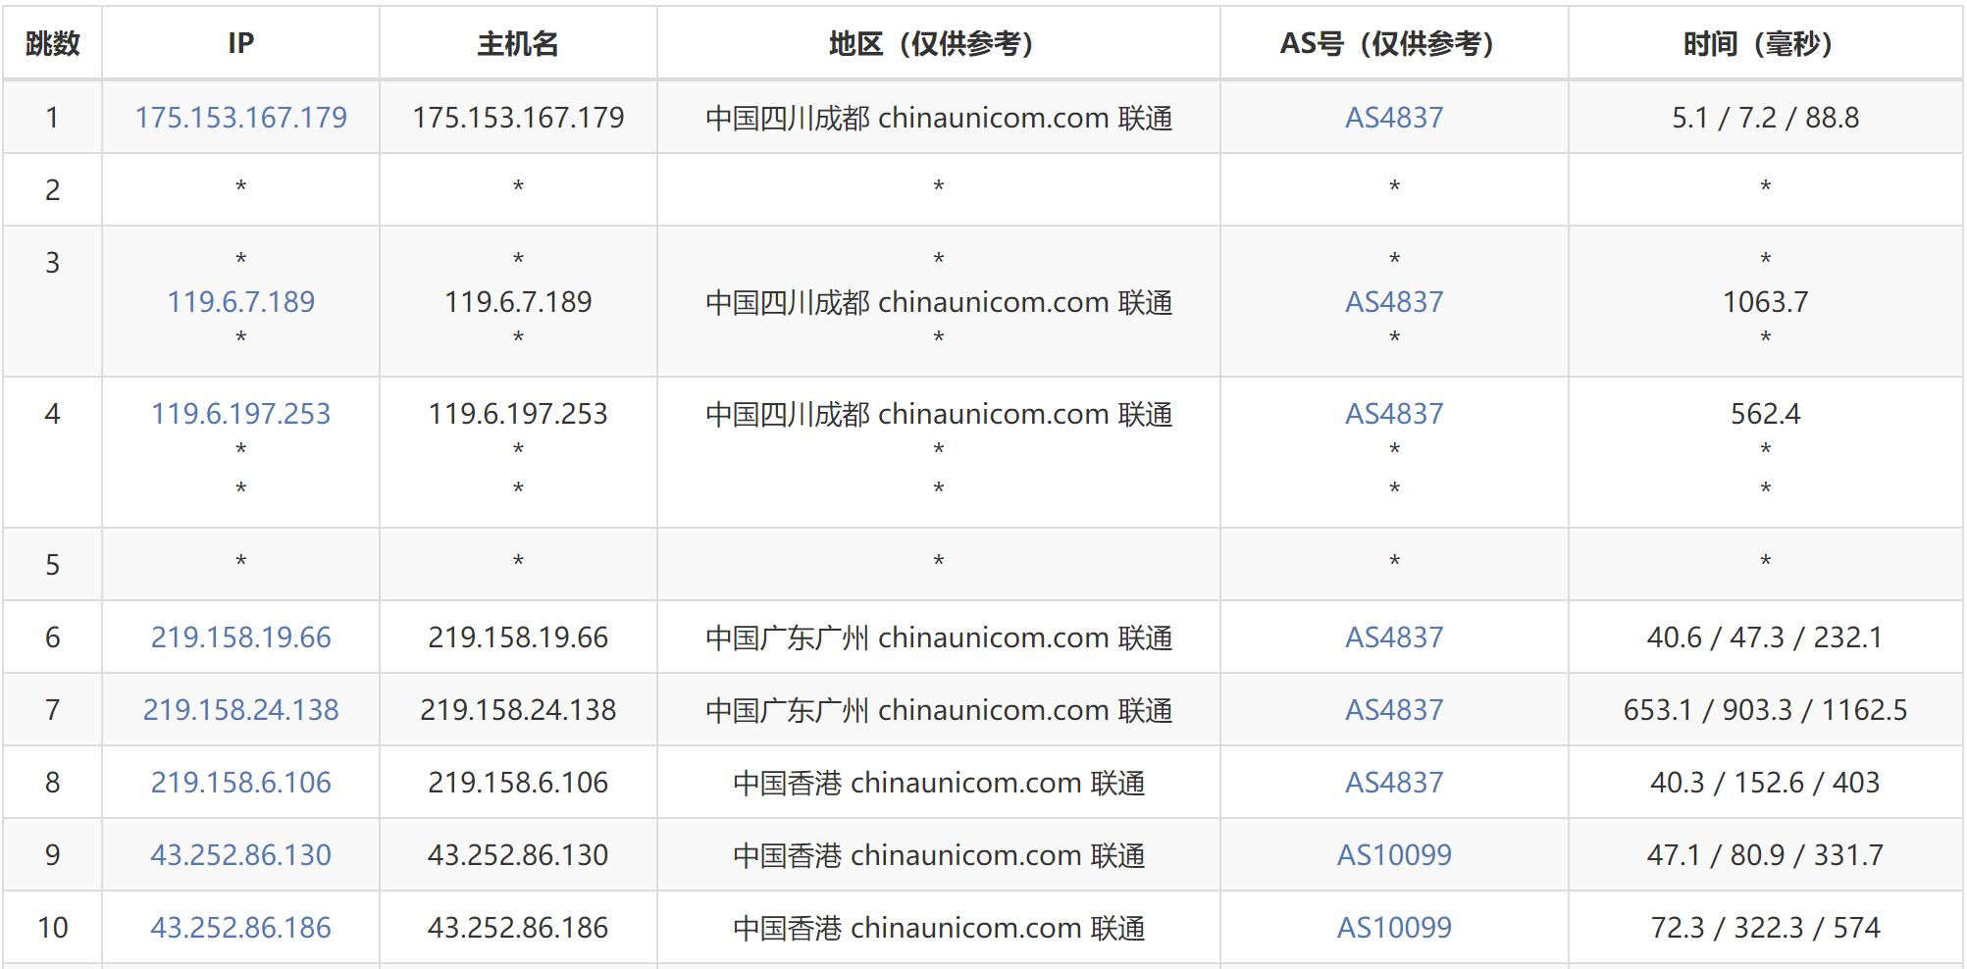Select hostname text 219.158.24.138
Viewport: 1967px width, 969px height.
pos(518,710)
